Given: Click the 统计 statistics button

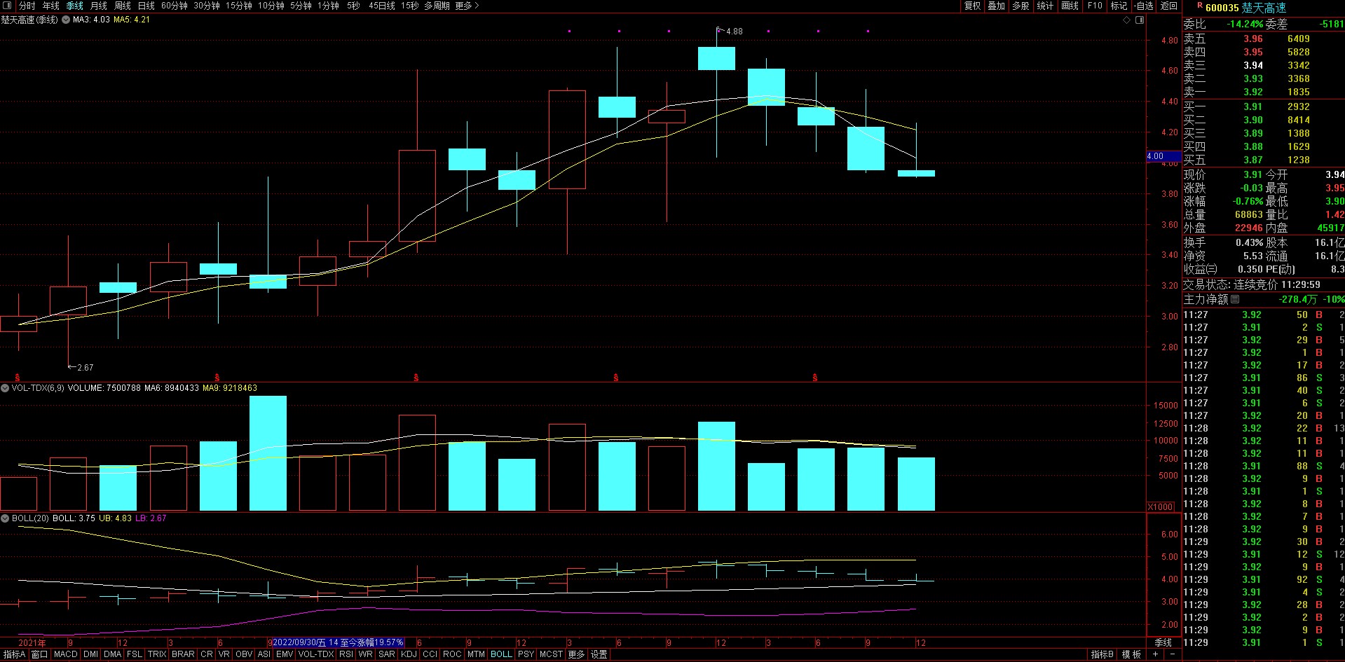Looking at the screenshot, I should point(1045,6).
